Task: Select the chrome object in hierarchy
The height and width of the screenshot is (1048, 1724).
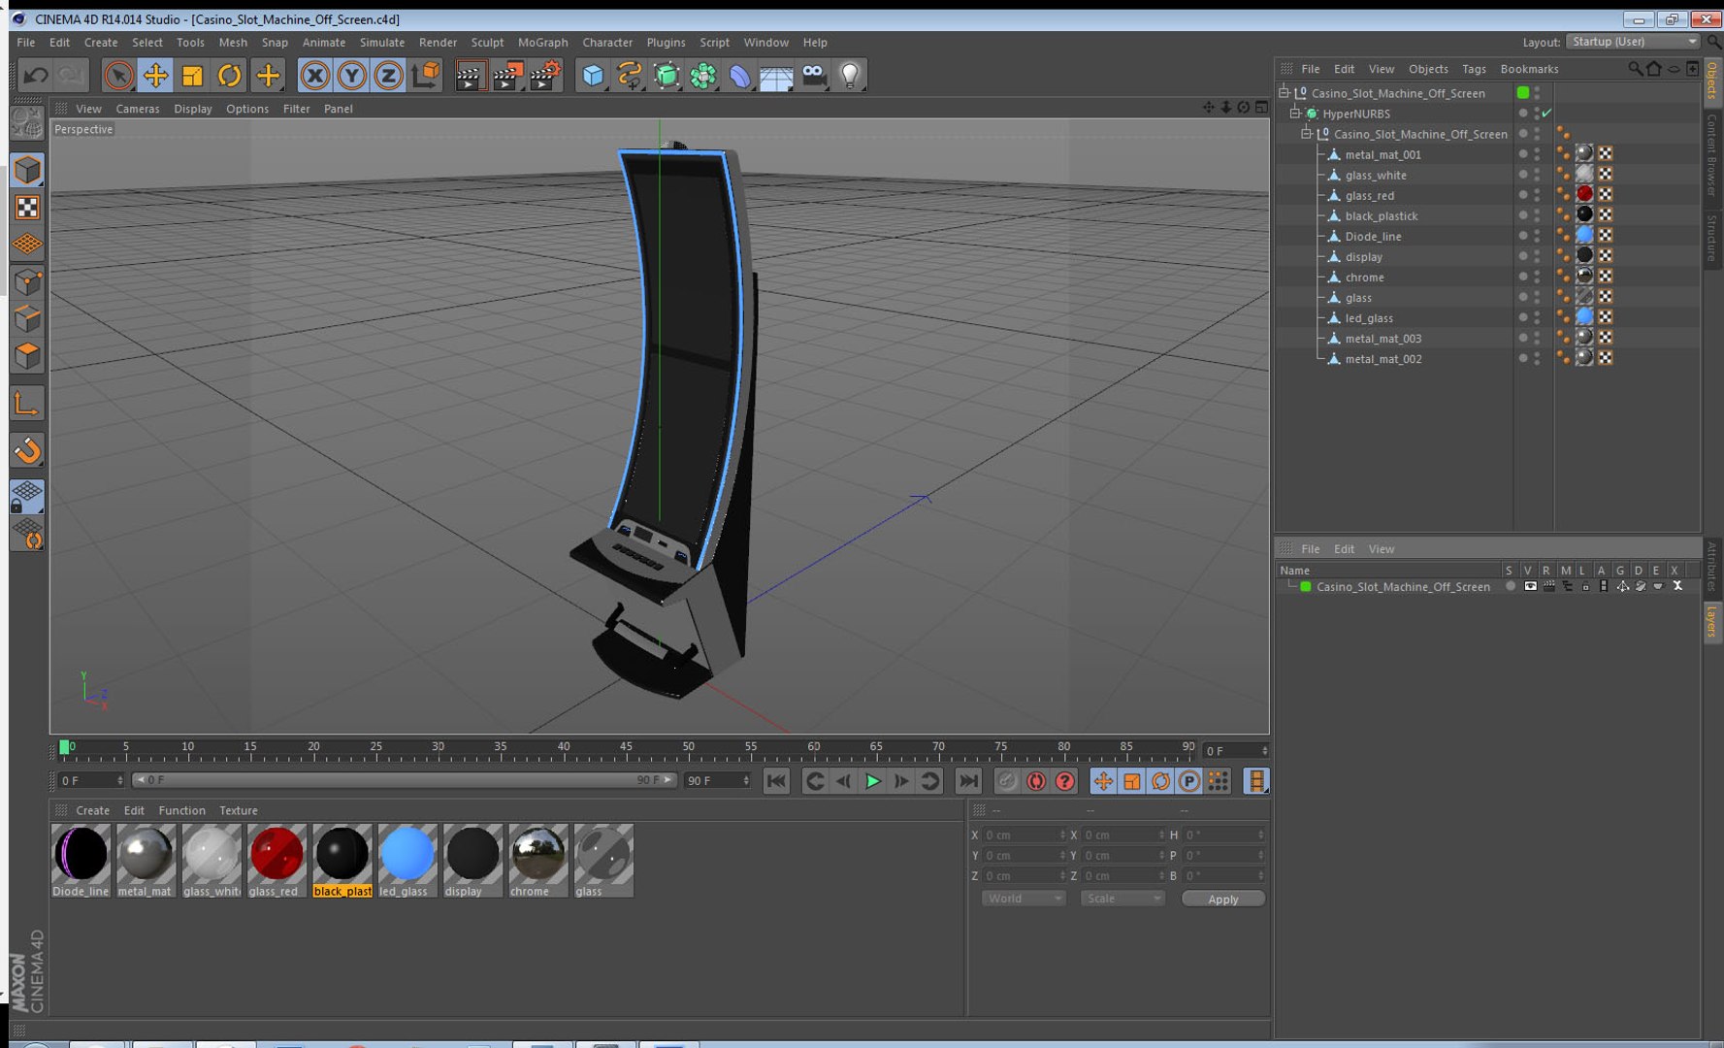Action: coord(1364,278)
